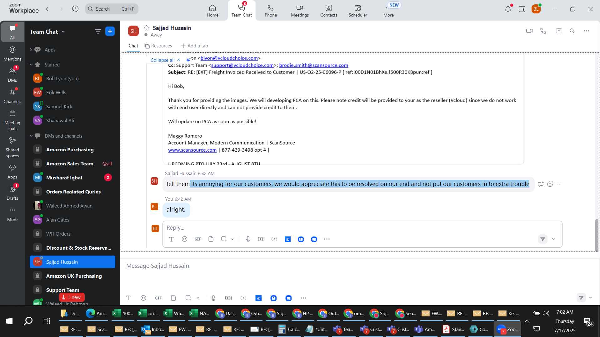Click the new chat plus button
This screenshot has width=600, height=337.
tap(110, 31)
